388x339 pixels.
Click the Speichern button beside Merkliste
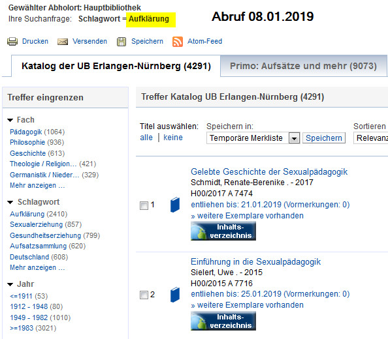[x=324, y=138]
